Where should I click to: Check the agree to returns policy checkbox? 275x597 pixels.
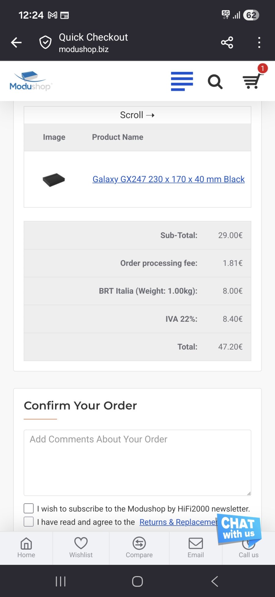pos(29,522)
